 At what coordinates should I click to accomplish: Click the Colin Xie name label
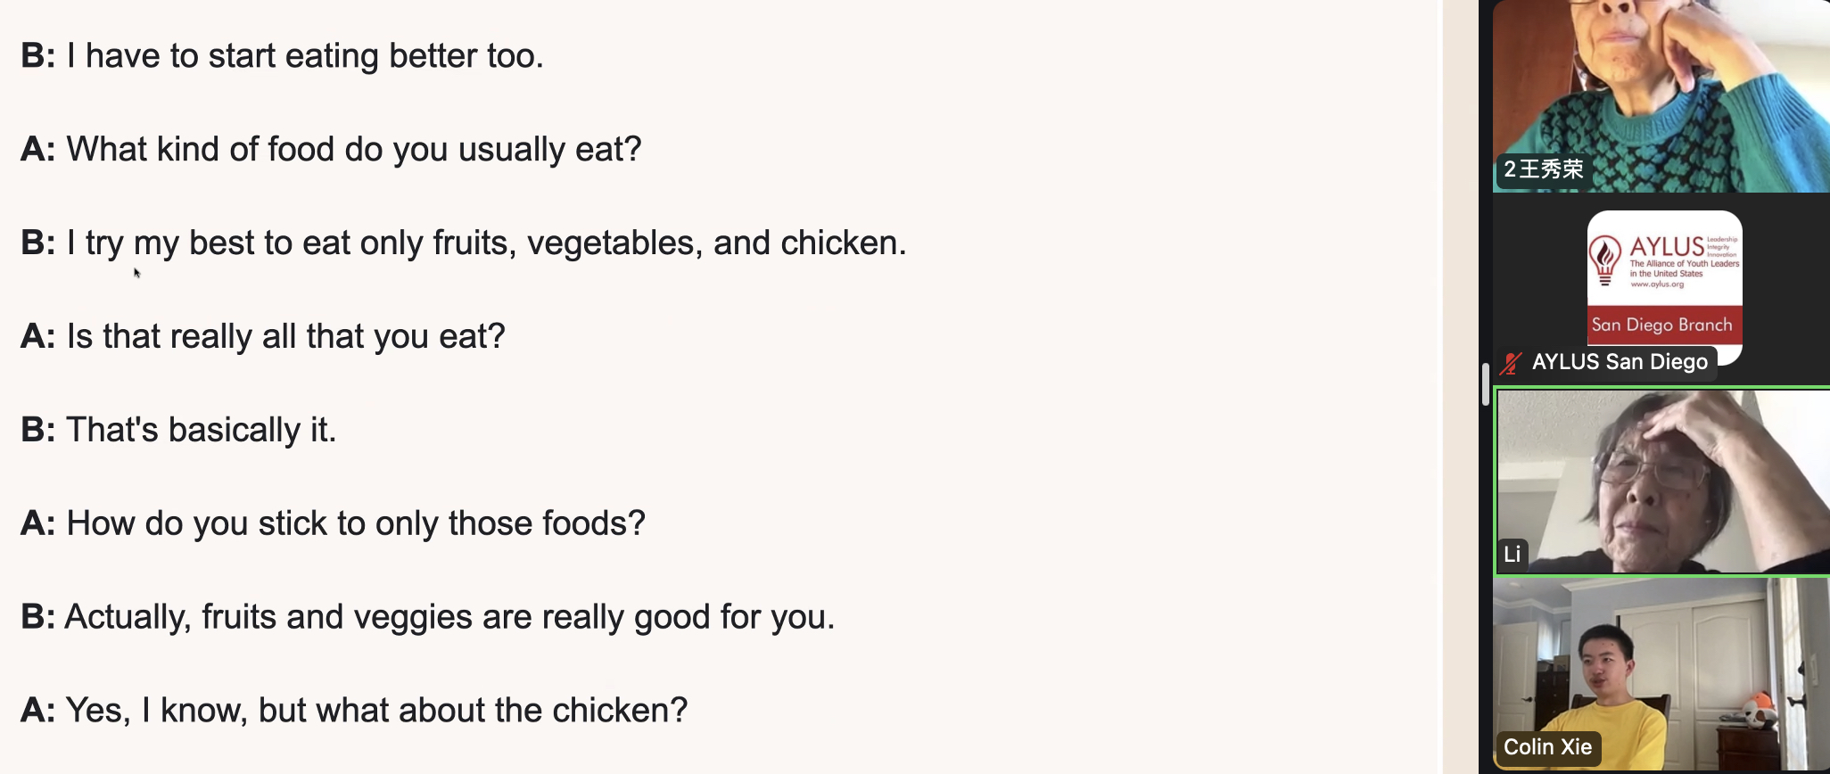point(1547,747)
